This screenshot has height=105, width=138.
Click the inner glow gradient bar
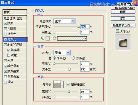click(71, 38)
